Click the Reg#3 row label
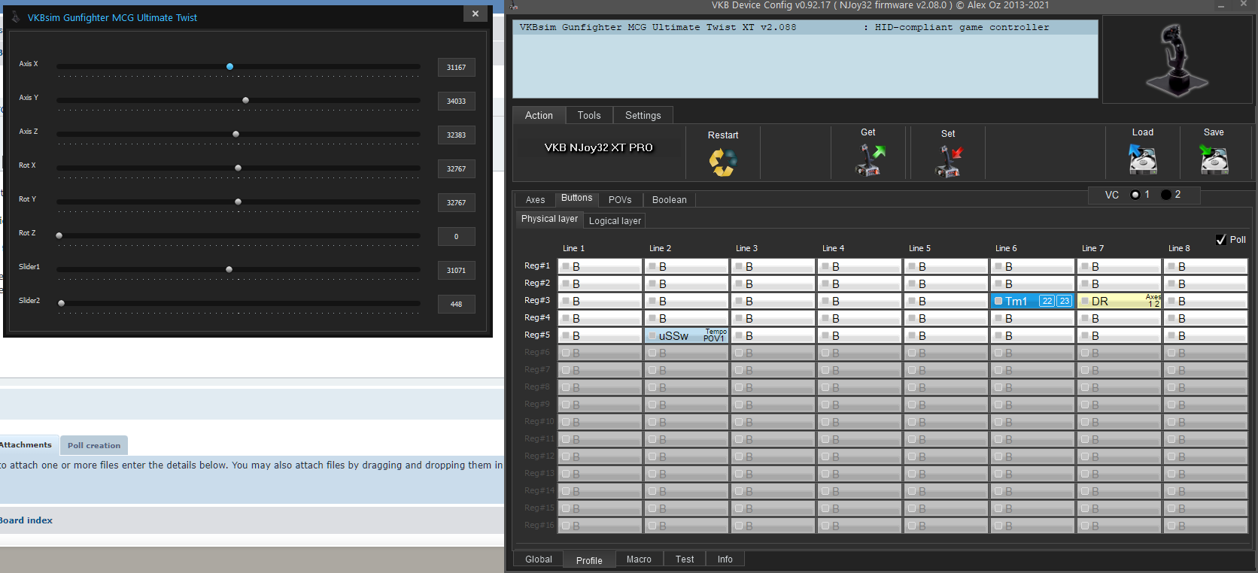 [x=537, y=300]
